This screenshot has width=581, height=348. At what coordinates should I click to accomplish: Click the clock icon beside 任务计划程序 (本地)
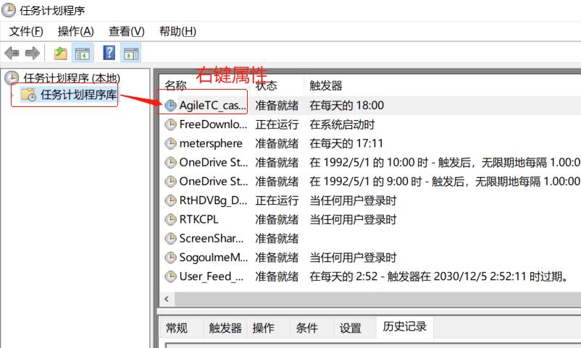pyautogui.click(x=12, y=77)
